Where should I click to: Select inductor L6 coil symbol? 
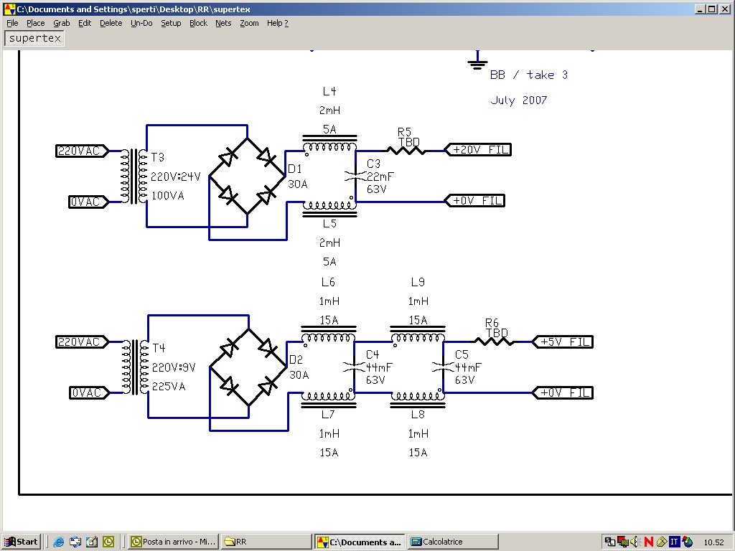point(329,336)
